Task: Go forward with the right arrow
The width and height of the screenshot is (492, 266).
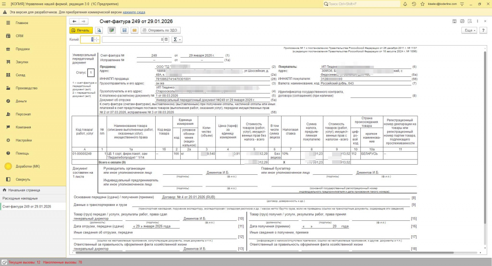Action: click(x=84, y=21)
